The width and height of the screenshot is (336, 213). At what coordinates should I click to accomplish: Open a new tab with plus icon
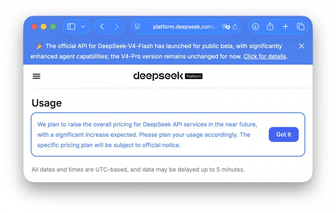point(285,27)
